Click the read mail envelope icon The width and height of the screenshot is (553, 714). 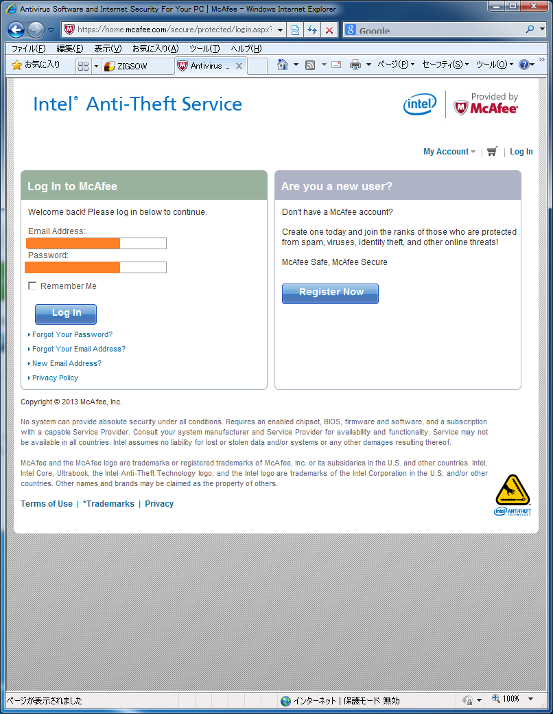[336, 65]
